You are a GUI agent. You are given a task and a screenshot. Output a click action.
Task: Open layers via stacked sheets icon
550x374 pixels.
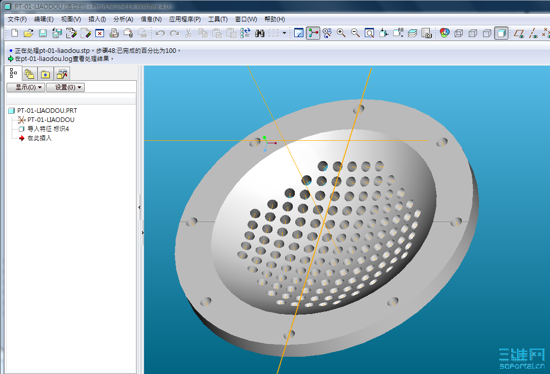coord(412,33)
